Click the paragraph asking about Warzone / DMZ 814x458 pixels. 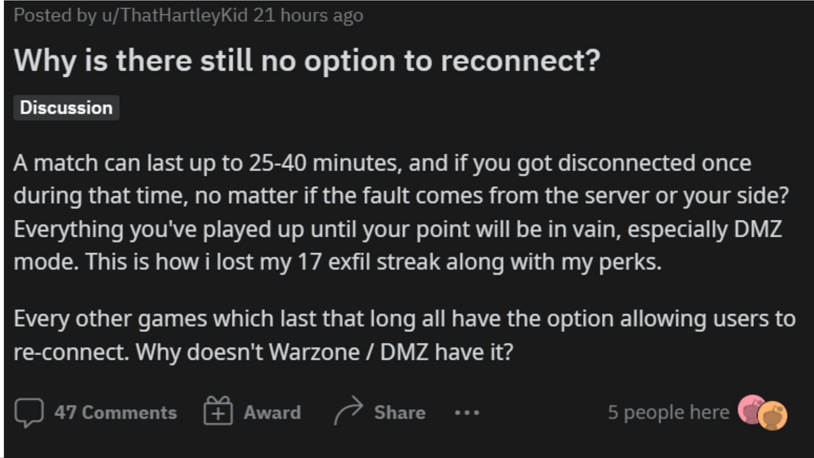coord(404,335)
